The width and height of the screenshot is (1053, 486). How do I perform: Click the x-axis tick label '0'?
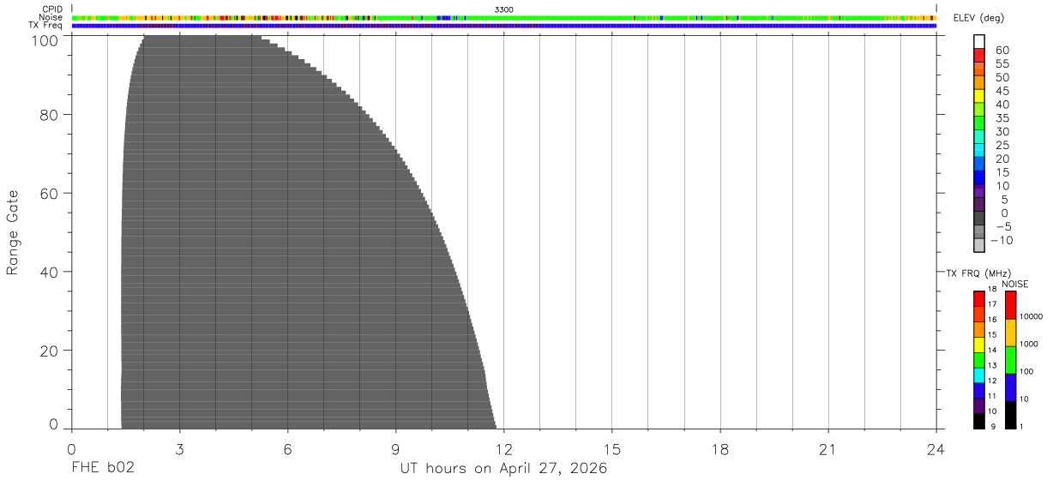click(72, 449)
